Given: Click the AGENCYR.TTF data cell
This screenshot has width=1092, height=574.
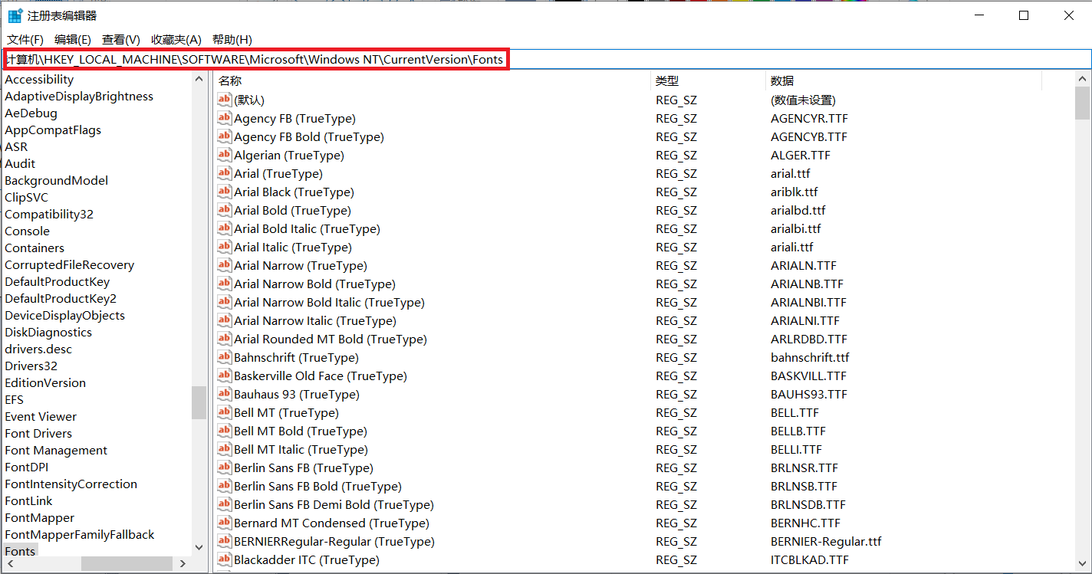Looking at the screenshot, I should coord(809,118).
